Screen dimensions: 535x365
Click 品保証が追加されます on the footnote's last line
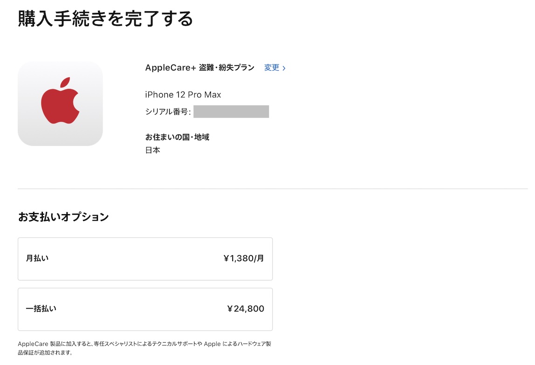tap(45, 353)
